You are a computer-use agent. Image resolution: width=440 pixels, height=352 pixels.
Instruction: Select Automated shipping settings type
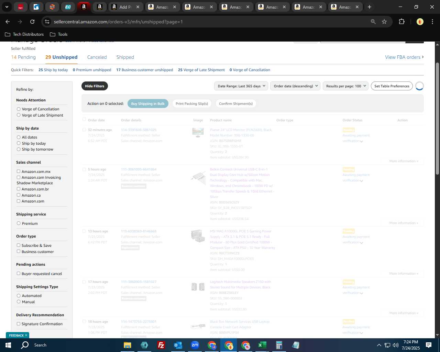point(19,296)
